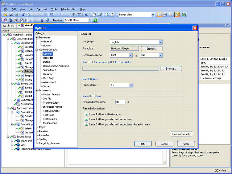Click the highlighted split layout view icon
The width and height of the screenshot is (232, 174).
pos(159,14)
